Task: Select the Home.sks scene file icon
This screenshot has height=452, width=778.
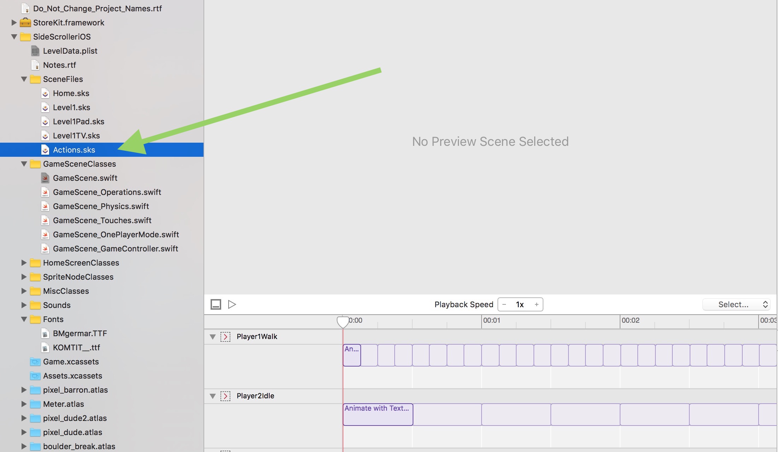Action: [x=45, y=93]
